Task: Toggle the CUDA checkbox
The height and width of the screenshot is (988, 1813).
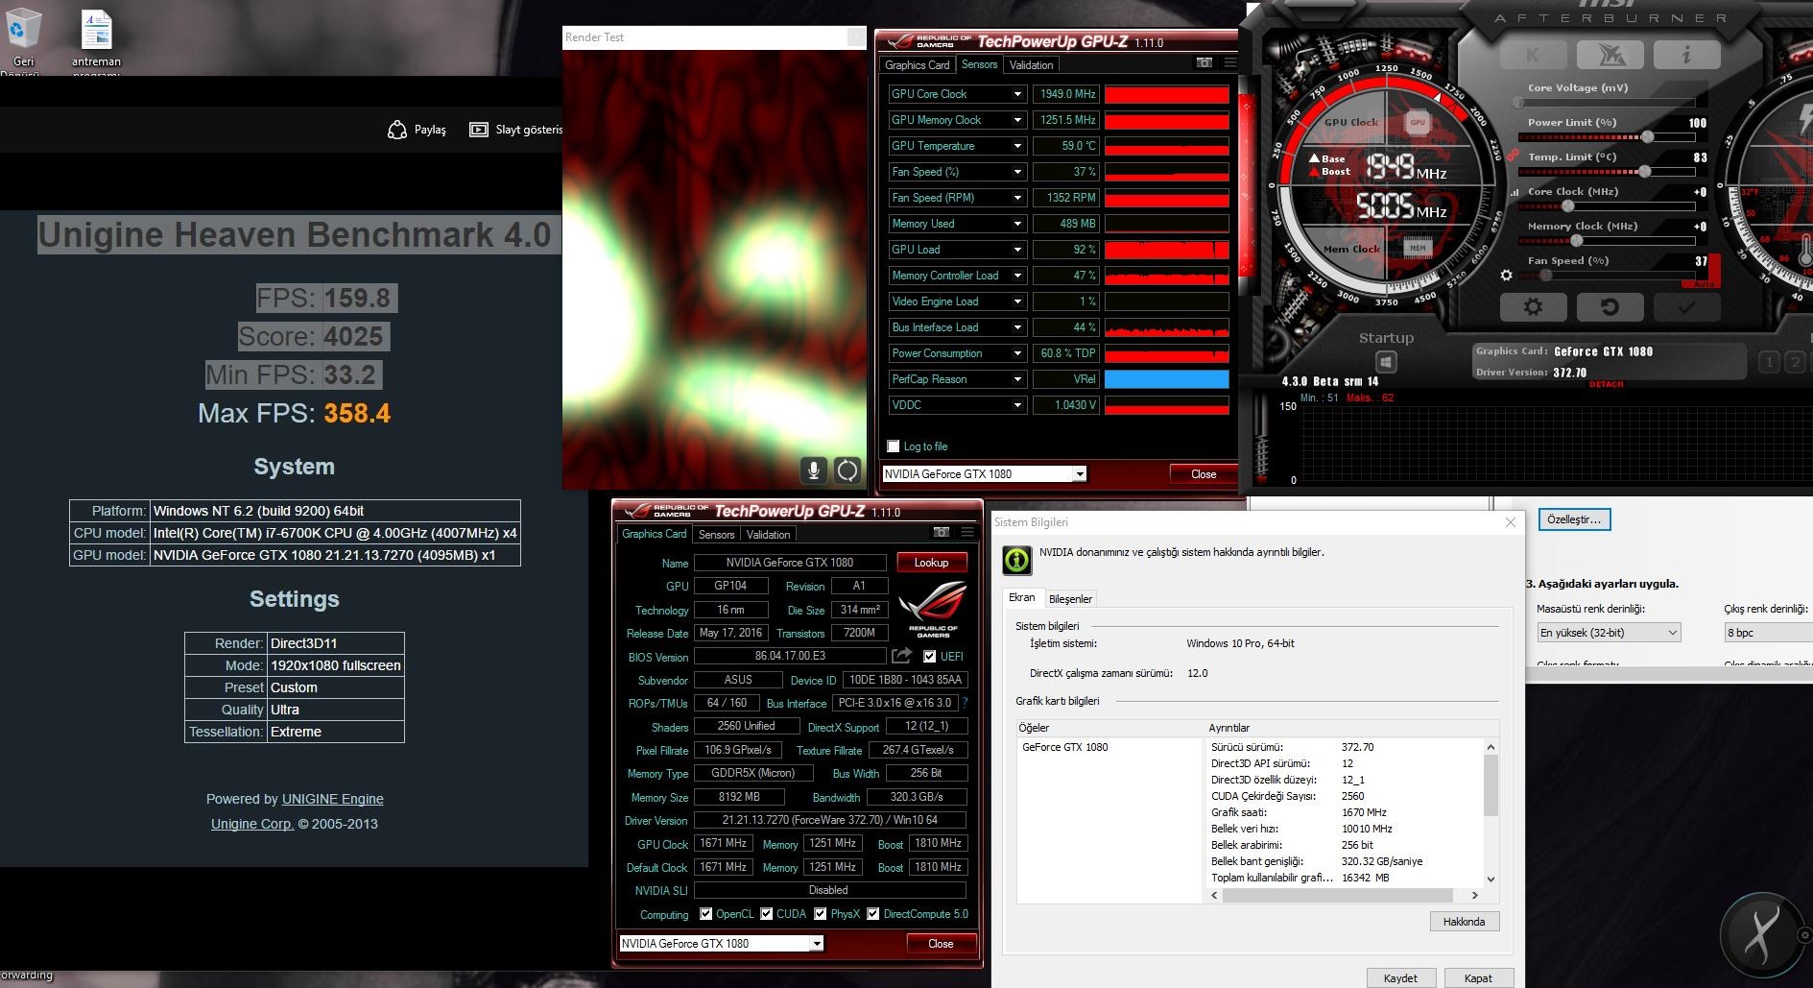Action: pyautogui.click(x=767, y=914)
